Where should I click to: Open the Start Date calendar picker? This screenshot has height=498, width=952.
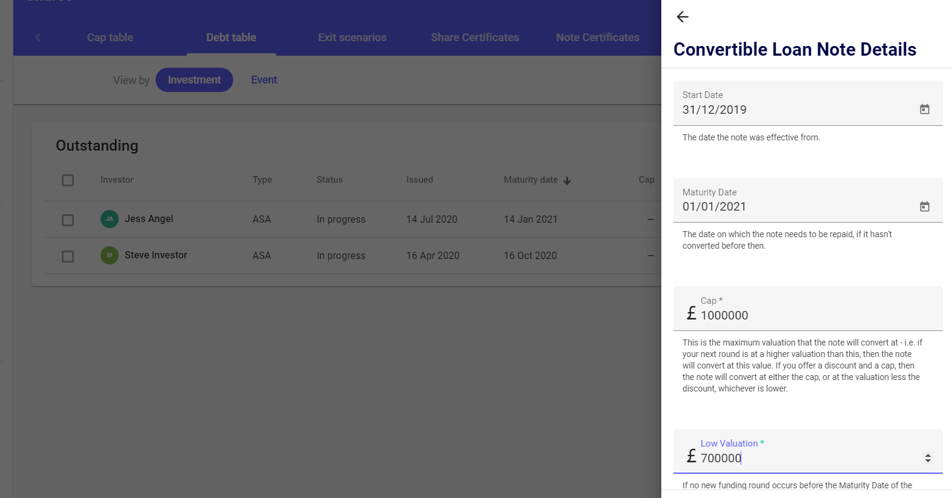pyautogui.click(x=925, y=109)
